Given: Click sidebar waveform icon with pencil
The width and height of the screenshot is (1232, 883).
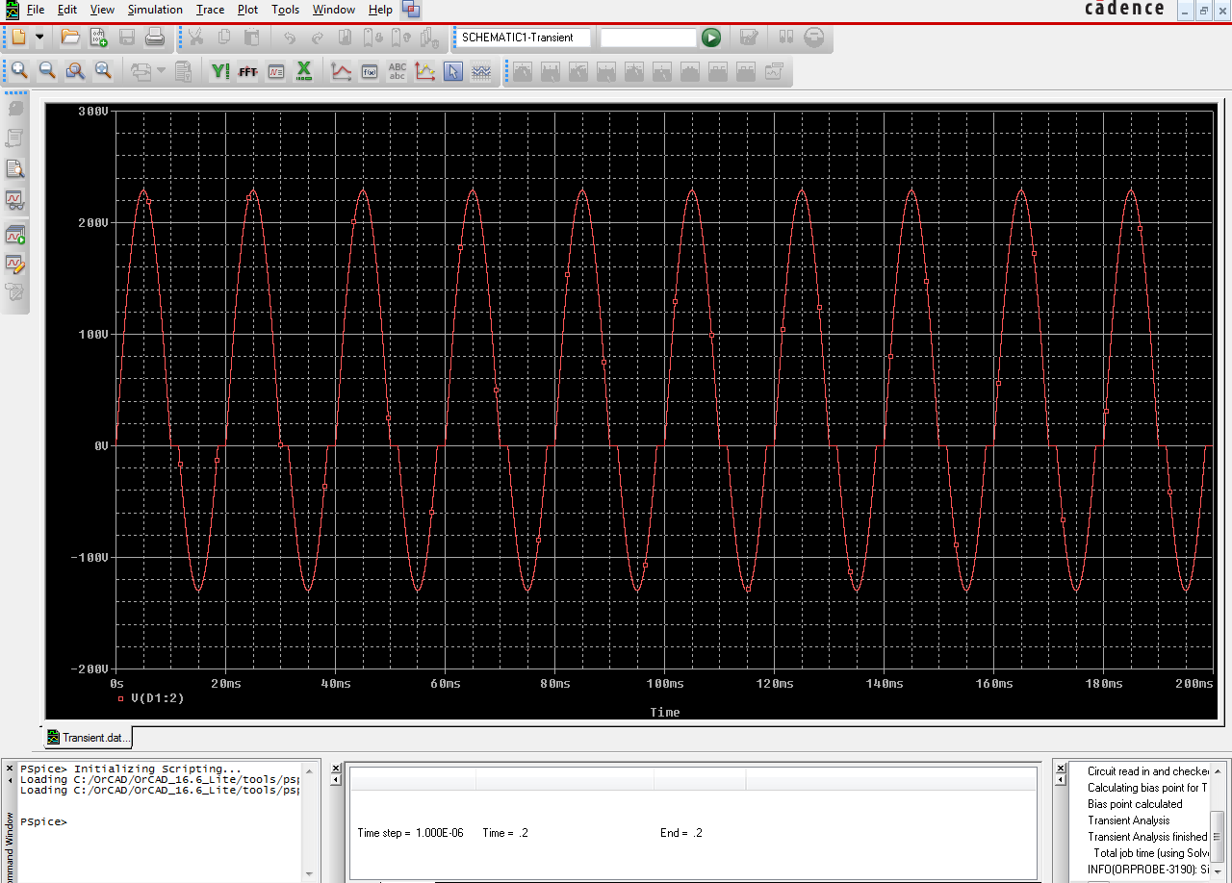Looking at the screenshot, I should [15, 263].
